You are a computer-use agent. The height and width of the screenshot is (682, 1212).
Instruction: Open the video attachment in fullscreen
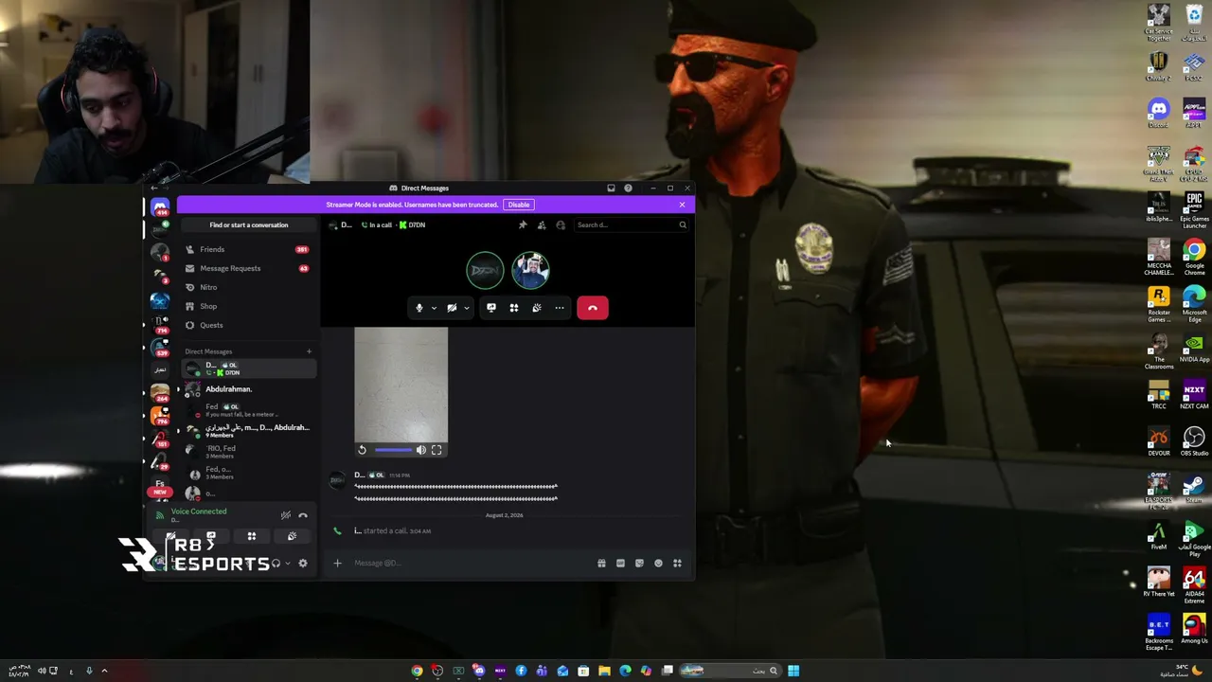click(437, 450)
